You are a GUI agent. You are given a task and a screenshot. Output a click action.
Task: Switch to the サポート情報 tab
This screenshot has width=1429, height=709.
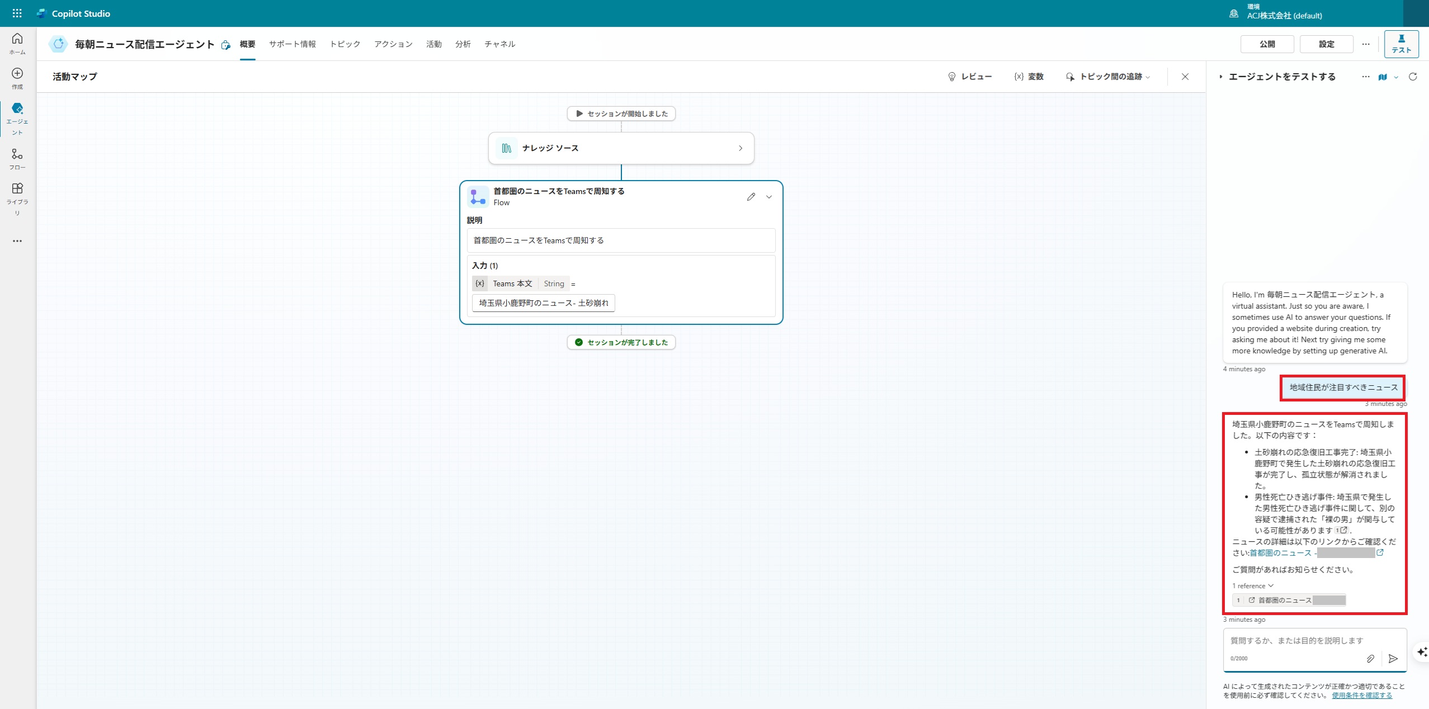(x=293, y=44)
